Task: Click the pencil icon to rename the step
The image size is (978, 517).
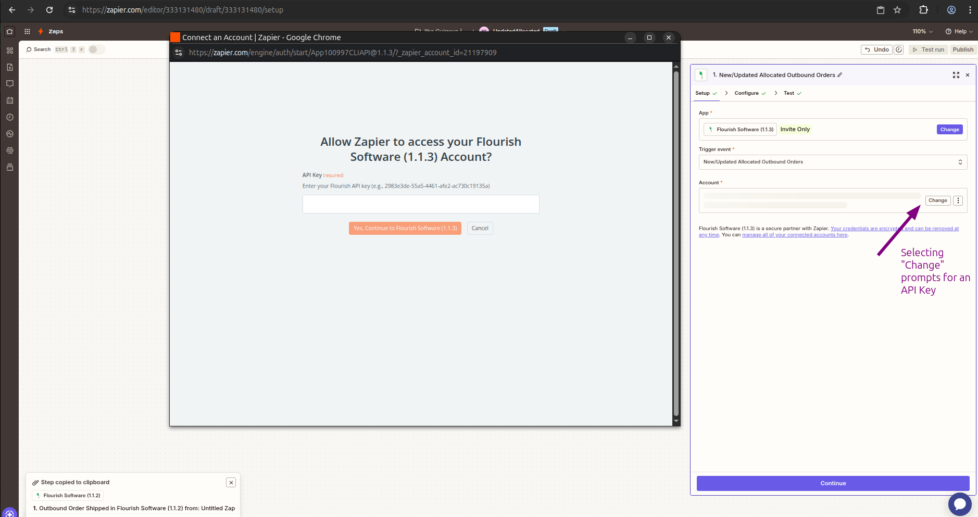Action: (839, 75)
